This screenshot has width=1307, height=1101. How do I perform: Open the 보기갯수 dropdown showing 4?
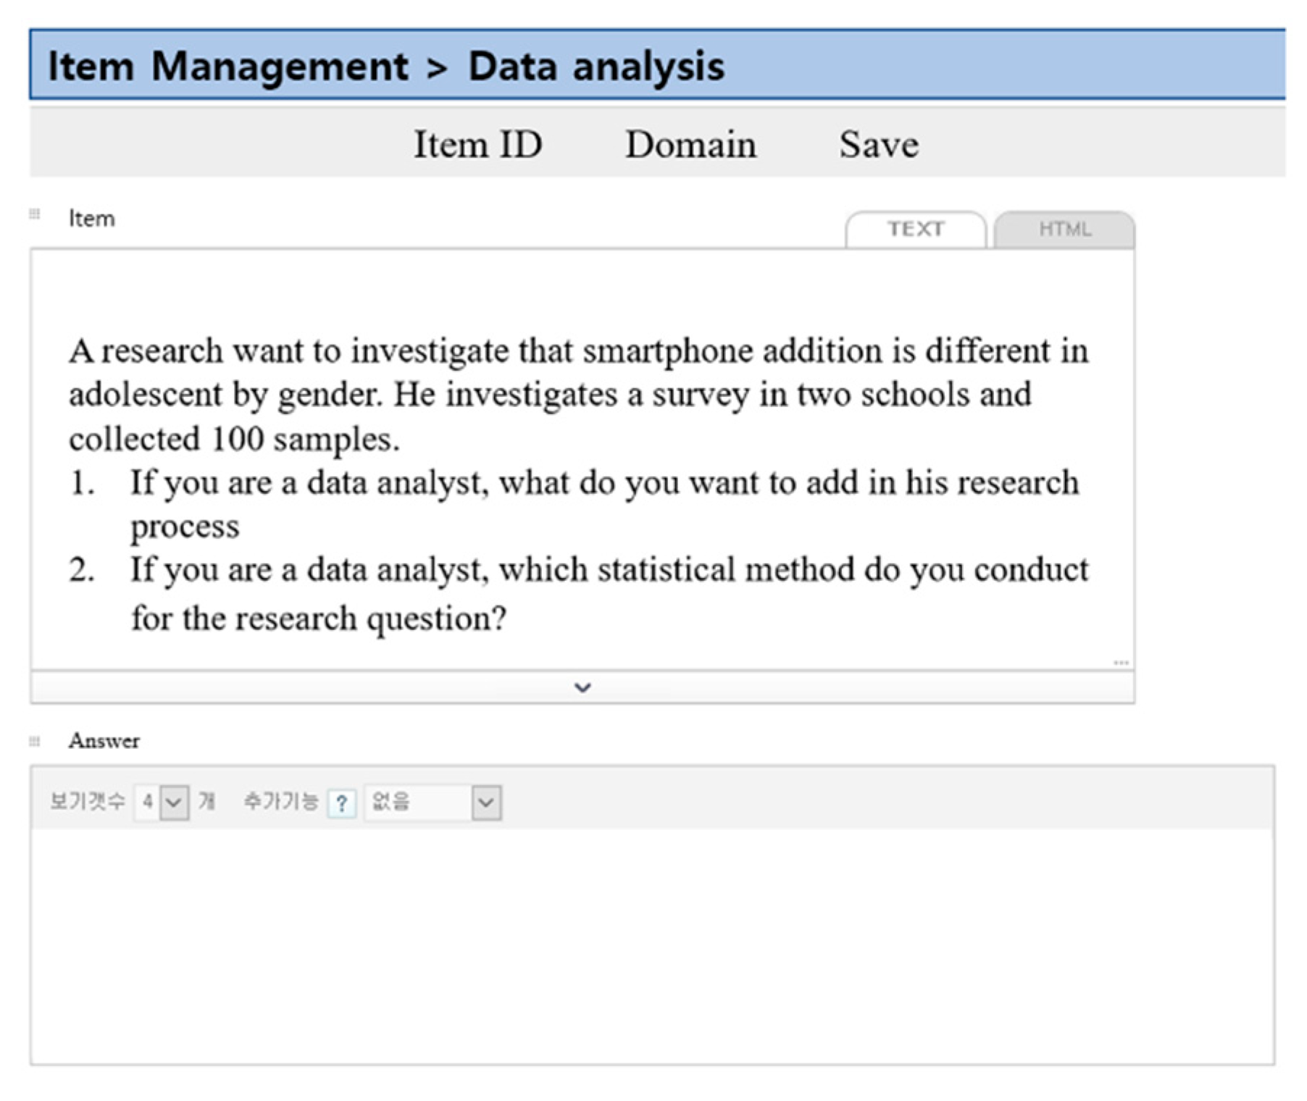pos(174,803)
